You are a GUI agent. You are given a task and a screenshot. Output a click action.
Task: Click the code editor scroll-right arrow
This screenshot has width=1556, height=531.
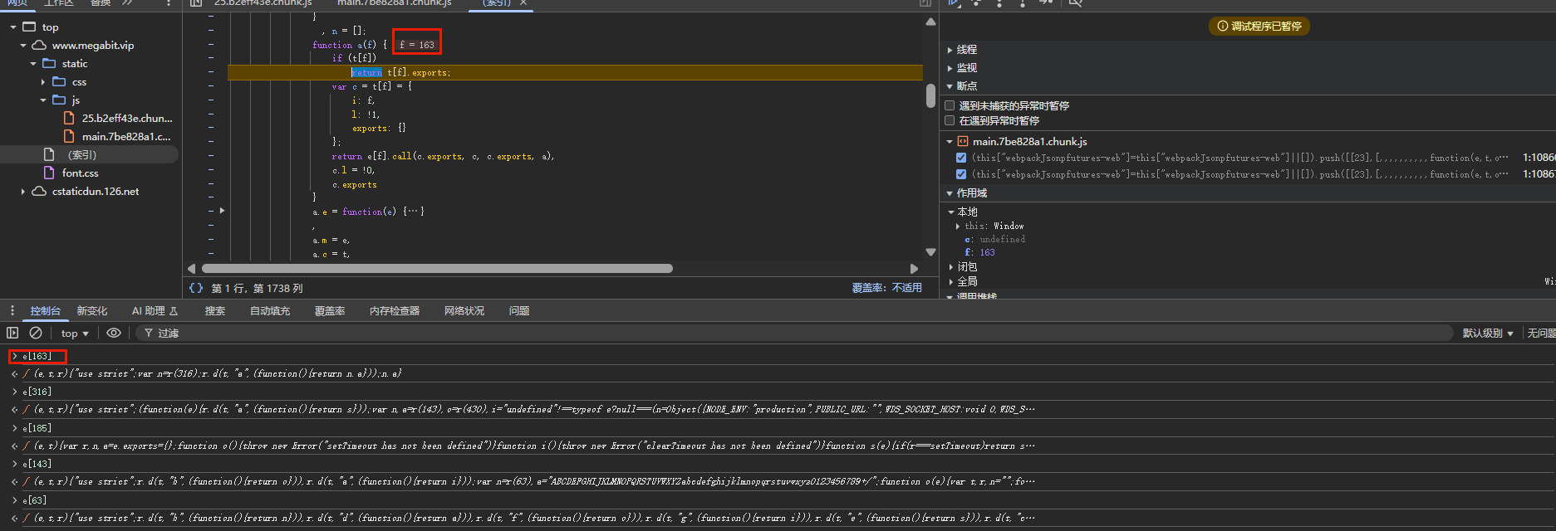coord(915,268)
